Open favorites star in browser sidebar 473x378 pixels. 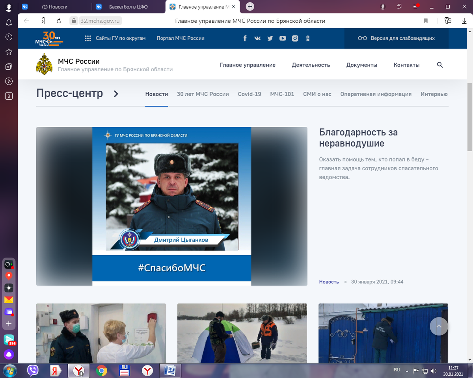point(9,52)
